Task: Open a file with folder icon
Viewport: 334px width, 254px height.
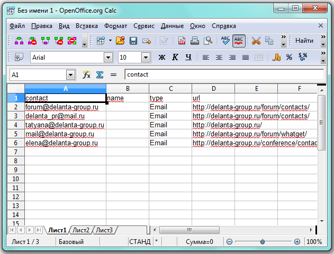Action: 120,41
